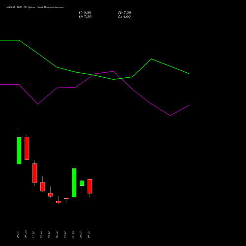Click the 07 Jul date label
The width and height of the screenshot is (246, 246).
point(65,235)
